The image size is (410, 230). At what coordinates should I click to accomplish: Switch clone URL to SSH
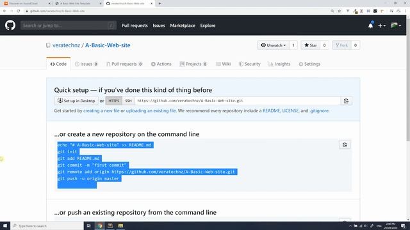(x=128, y=101)
